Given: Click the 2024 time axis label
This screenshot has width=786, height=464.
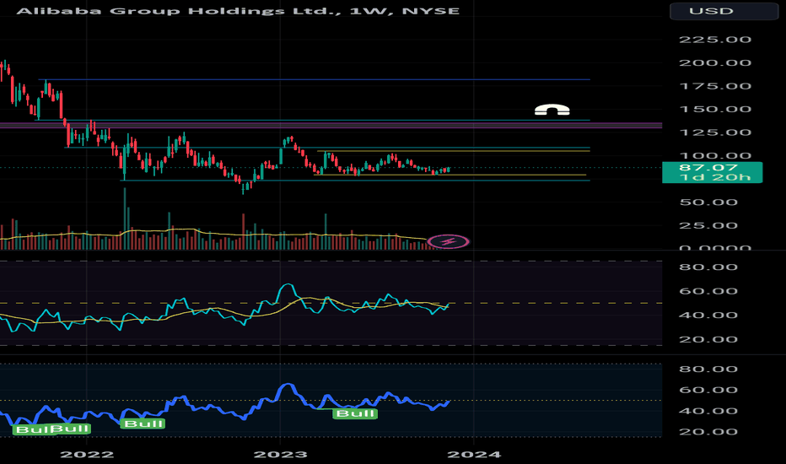Looking at the screenshot, I should (x=474, y=455).
